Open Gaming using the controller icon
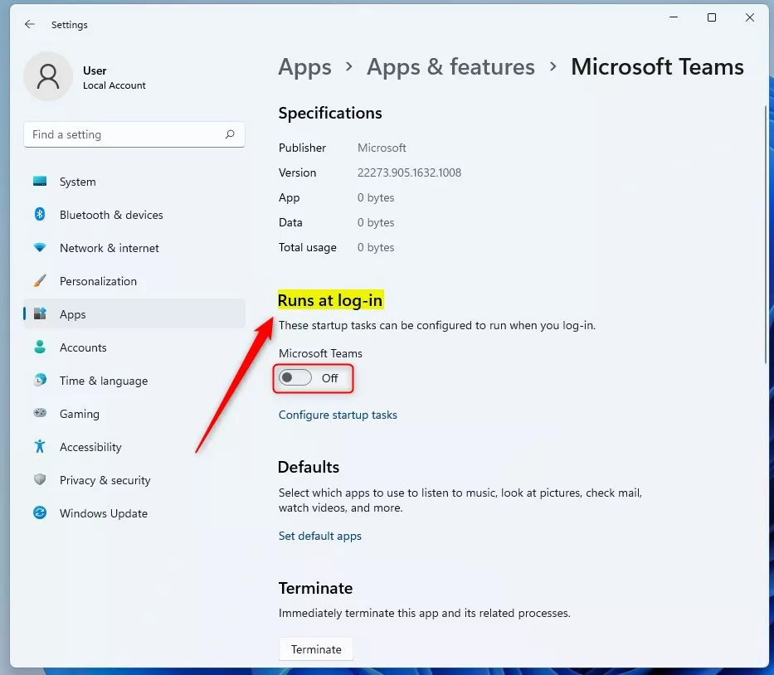774x675 pixels. pos(40,414)
